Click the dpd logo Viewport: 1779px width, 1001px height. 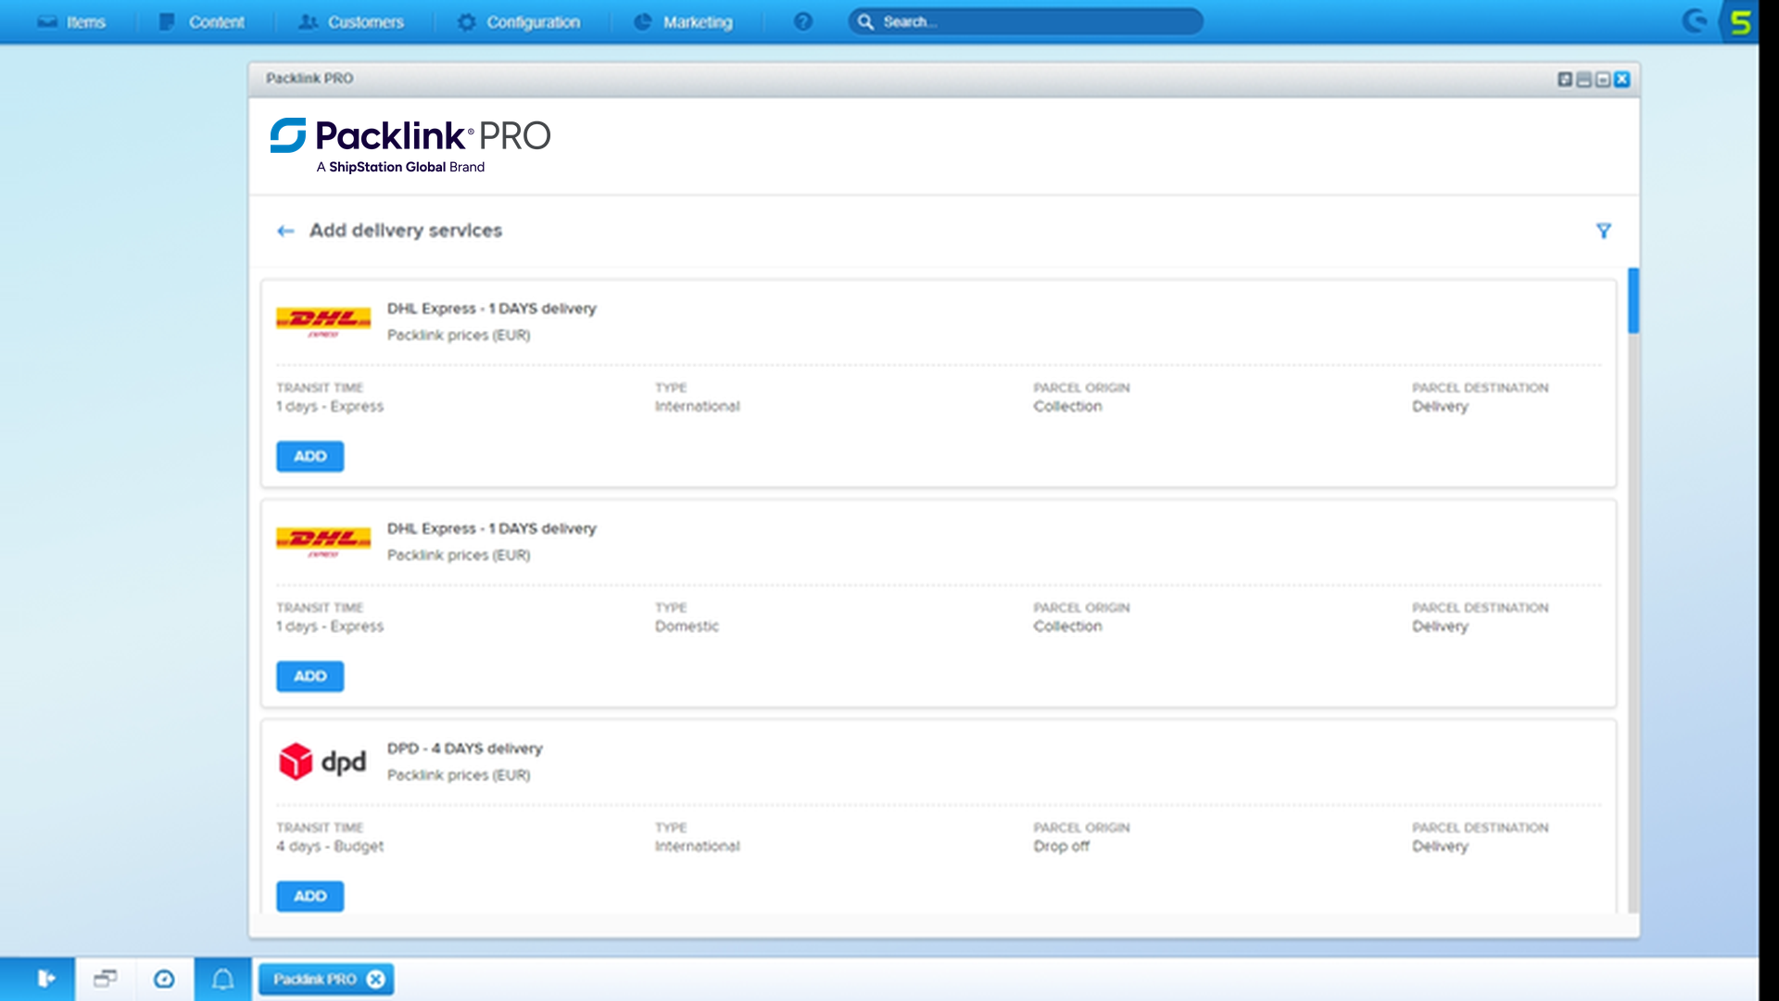click(322, 762)
